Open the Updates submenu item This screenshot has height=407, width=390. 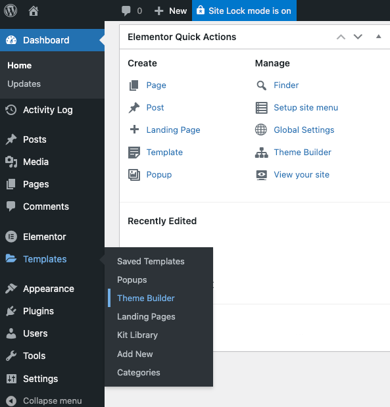pyautogui.click(x=24, y=84)
